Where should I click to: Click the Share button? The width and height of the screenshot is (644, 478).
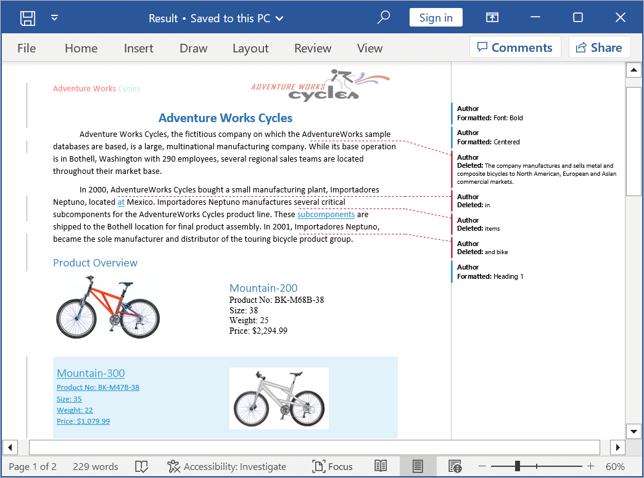pyautogui.click(x=599, y=47)
